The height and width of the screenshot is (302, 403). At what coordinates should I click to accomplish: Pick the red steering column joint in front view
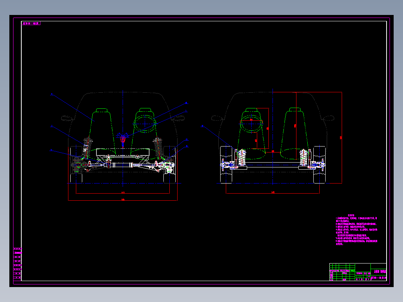(123, 139)
